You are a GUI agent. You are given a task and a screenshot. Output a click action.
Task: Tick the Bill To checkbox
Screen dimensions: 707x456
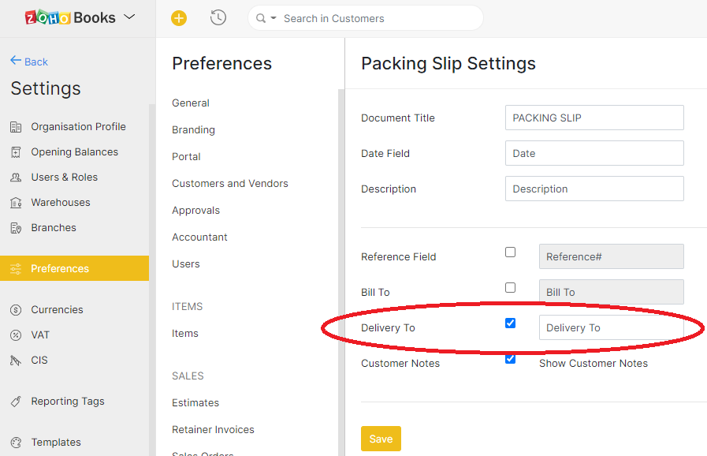[x=510, y=288]
